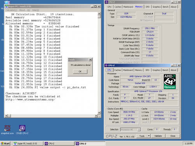Select first CPU-Z taskbar item

point(59,143)
